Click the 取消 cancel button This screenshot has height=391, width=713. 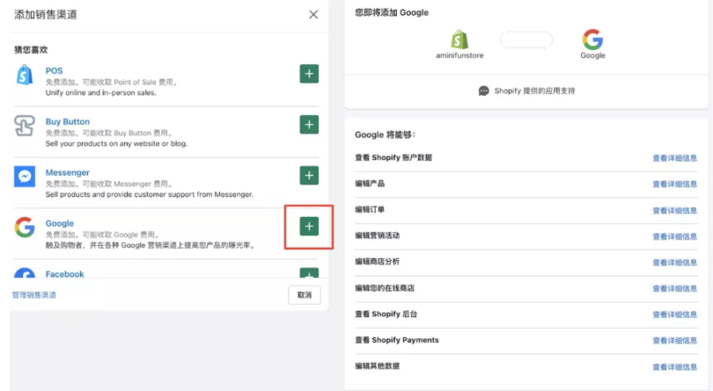[x=305, y=295]
